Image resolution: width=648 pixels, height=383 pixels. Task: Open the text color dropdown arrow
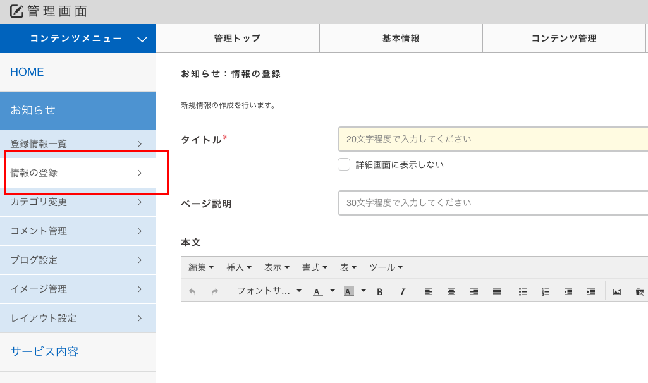(333, 291)
